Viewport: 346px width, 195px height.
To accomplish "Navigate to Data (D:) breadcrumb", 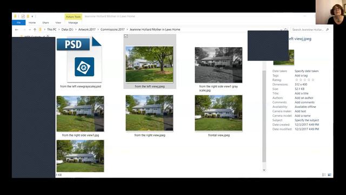I will 67,29.
